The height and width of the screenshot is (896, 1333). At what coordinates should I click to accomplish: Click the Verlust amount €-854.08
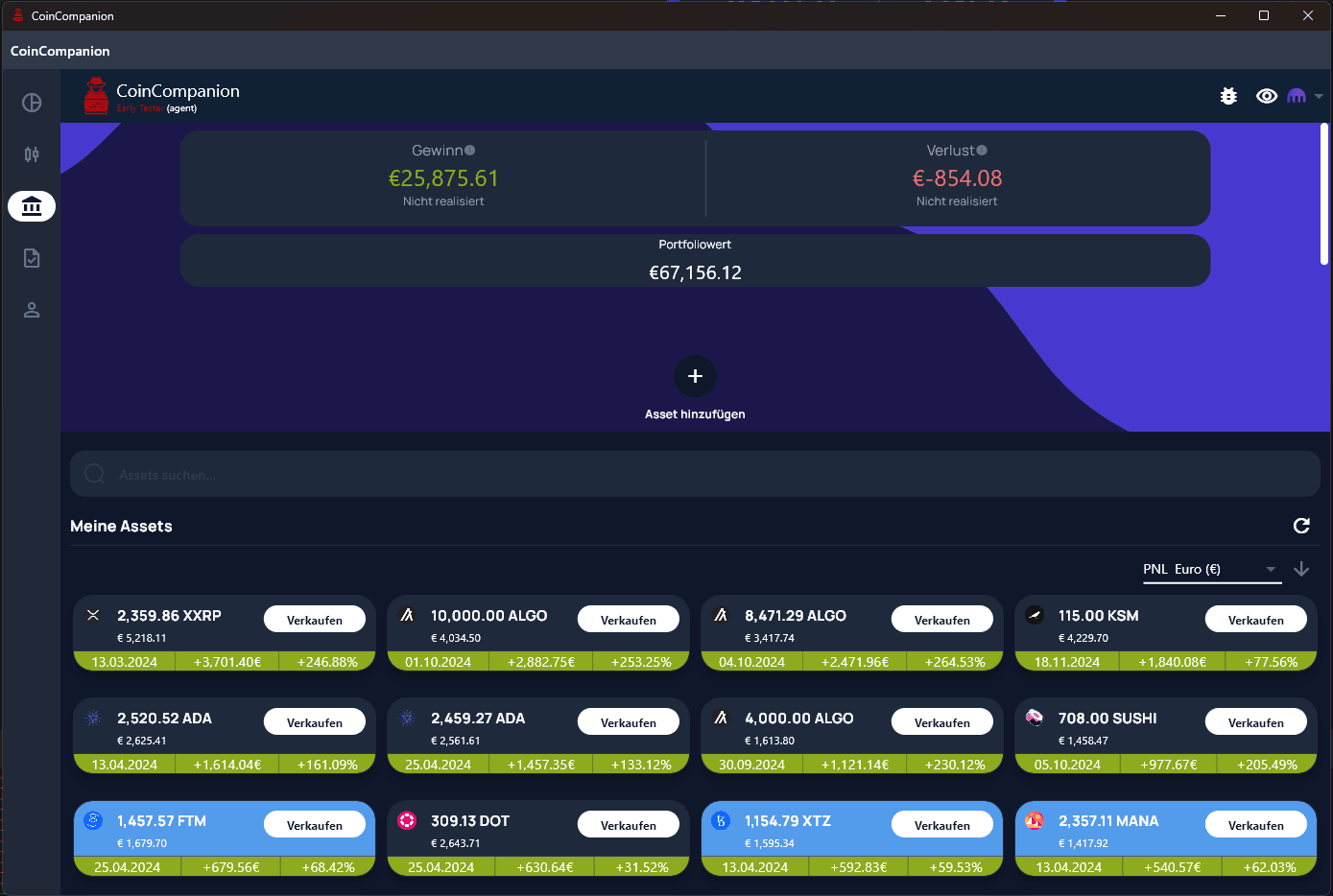click(957, 178)
